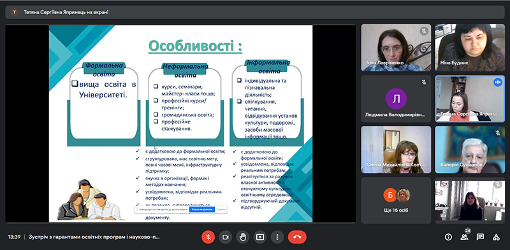Click Олена Михайлівна video tile
This screenshot has width=510, height=250.
coord(396,149)
